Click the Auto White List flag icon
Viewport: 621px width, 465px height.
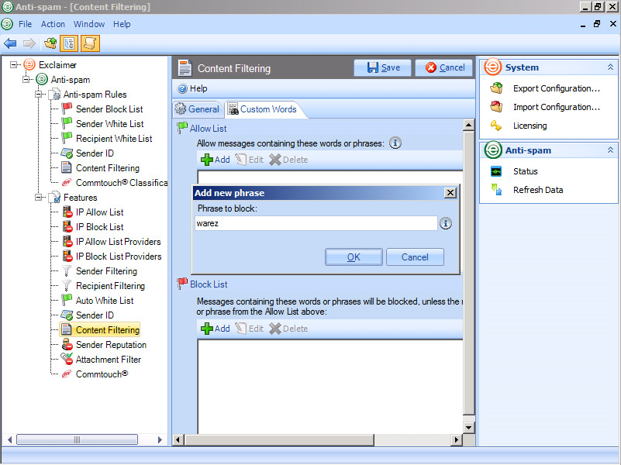click(67, 301)
